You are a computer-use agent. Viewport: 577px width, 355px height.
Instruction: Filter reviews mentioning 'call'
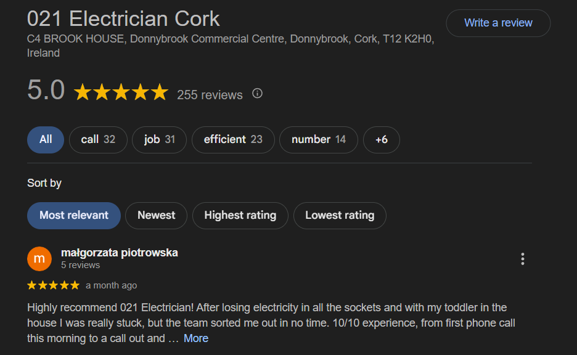point(98,139)
